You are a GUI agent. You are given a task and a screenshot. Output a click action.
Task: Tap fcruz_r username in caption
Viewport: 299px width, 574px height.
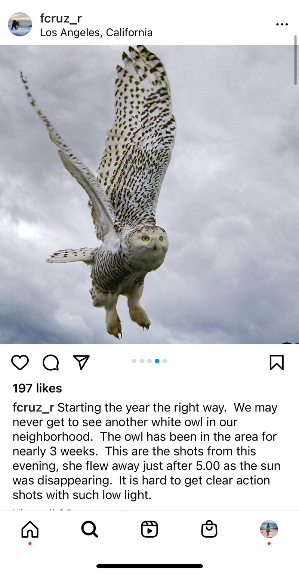pos(34,407)
